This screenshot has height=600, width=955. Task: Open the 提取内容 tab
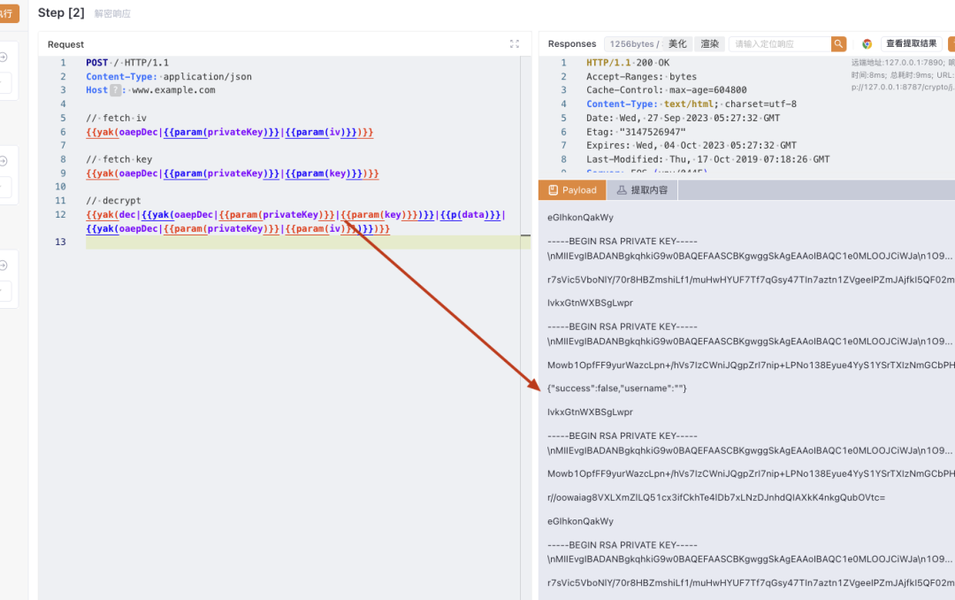(x=642, y=190)
